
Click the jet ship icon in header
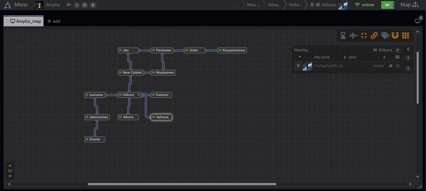(69, 5)
